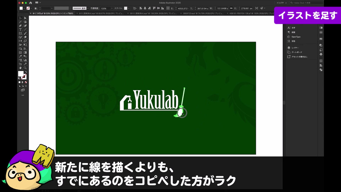Click Swap Fill and Stroke arrow

pyautogui.click(x=26, y=72)
